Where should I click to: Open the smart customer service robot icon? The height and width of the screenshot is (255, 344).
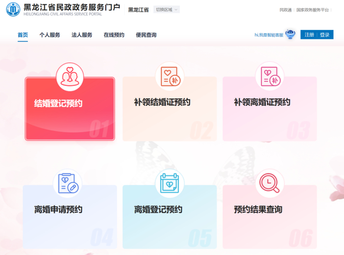tap(290, 34)
